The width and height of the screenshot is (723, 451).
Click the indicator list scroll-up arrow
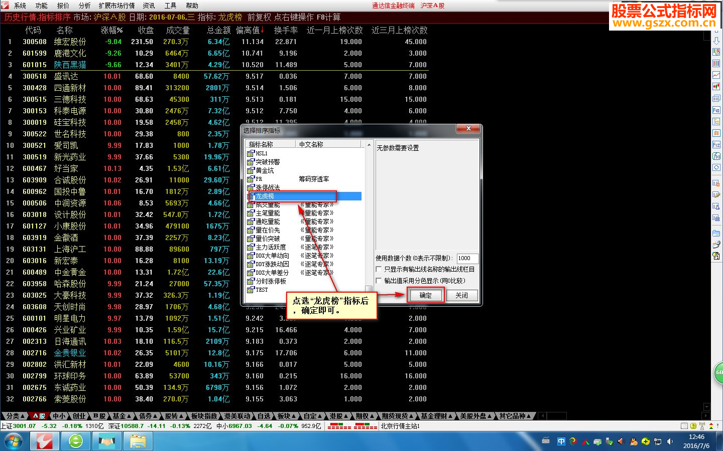click(369, 145)
